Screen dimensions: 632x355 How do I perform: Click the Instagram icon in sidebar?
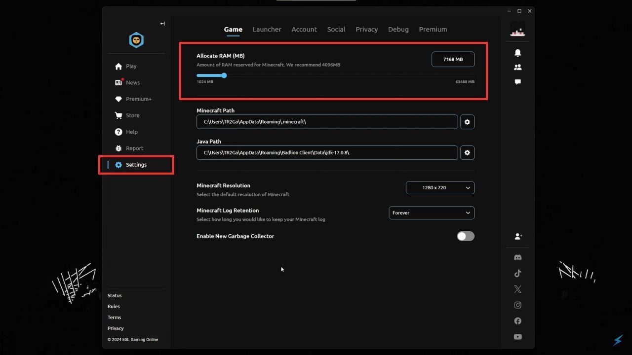coord(517,305)
